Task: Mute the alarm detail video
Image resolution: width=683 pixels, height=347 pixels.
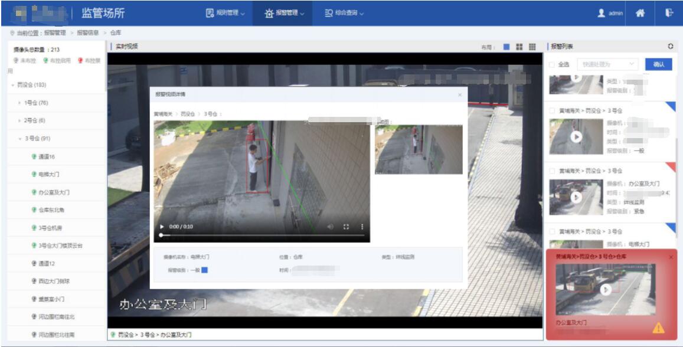Action: (x=330, y=227)
